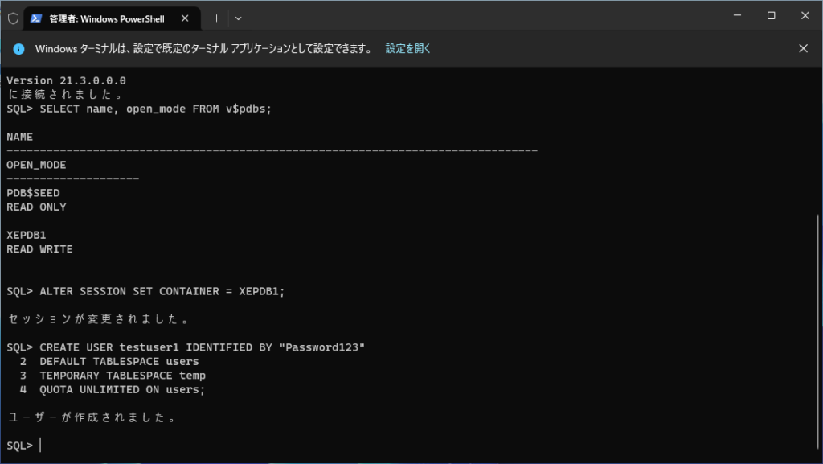823x464 pixels.
Task: Click the ユーザーが作成されました result message
Action: [91, 417]
